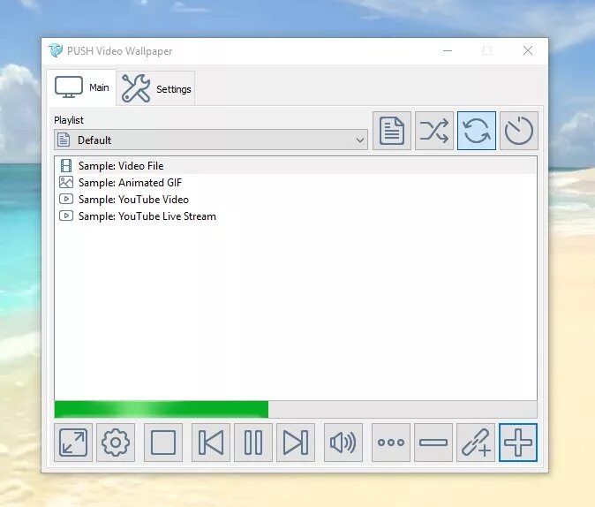The image size is (595, 507).
Task: Pause the current video
Action: point(253,443)
